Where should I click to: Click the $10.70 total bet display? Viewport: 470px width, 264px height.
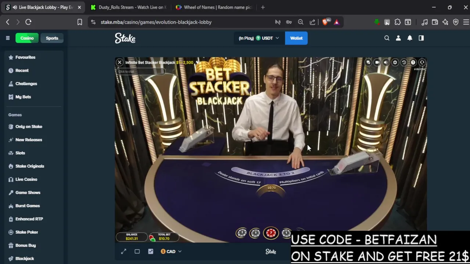(x=164, y=237)
